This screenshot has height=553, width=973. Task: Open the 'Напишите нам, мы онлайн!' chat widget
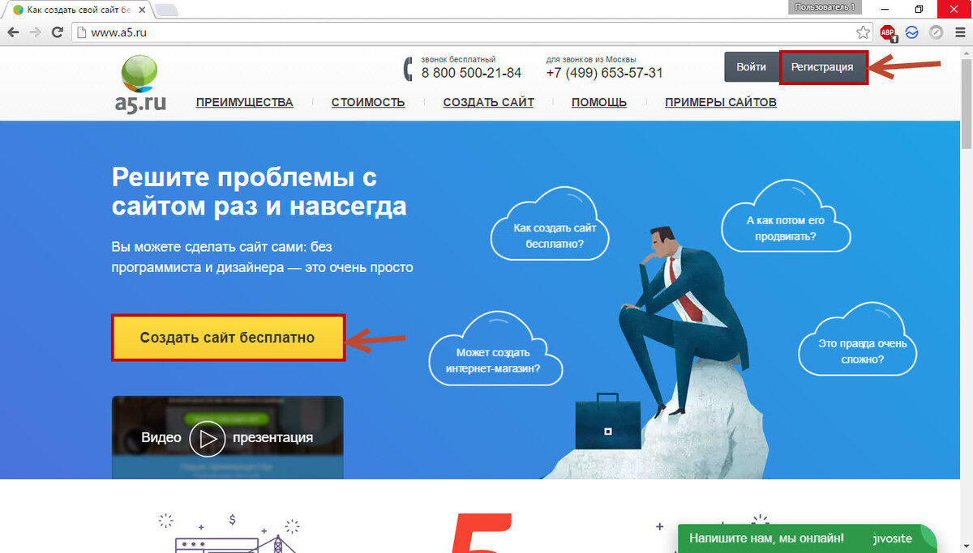[807, 538]
